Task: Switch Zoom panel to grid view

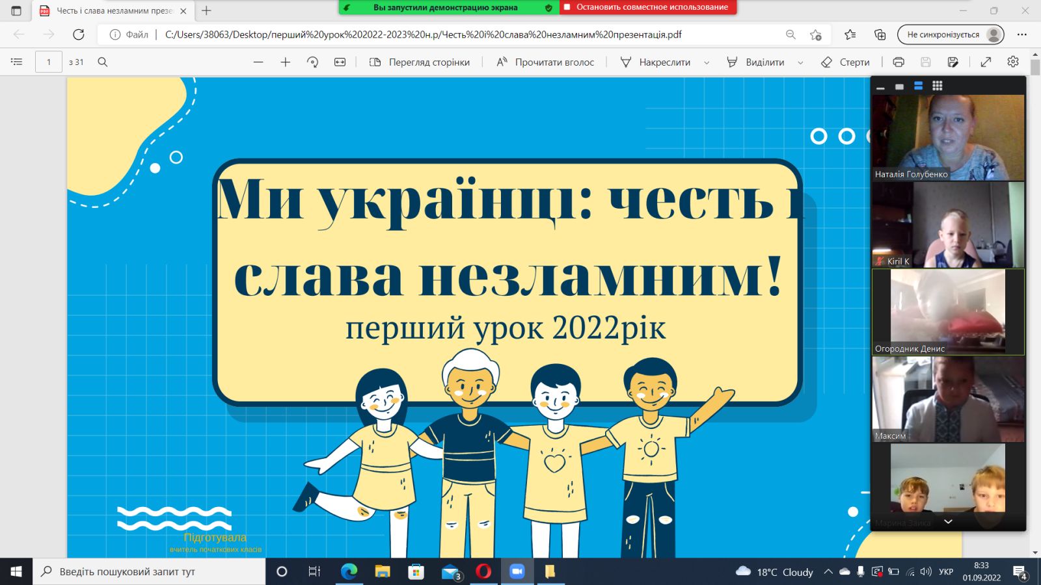Action: point(937,86)
